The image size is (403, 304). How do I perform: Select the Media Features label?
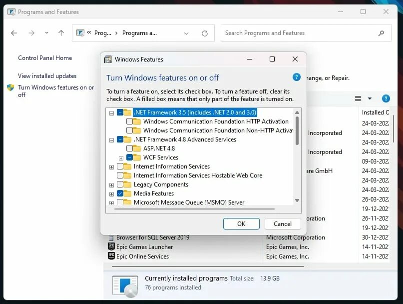click(x=154, y=193)
